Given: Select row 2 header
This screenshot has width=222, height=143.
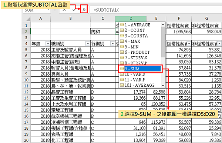Looking at the screenshot, I should [x=26, y=31].
